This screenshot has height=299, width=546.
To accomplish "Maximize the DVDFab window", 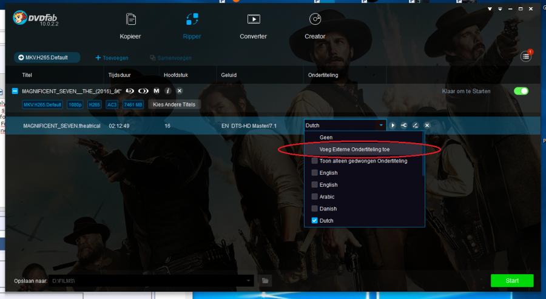I will pos(521,8).
